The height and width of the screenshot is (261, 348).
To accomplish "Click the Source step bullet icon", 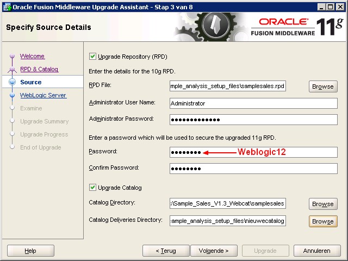I will point(12,82).
